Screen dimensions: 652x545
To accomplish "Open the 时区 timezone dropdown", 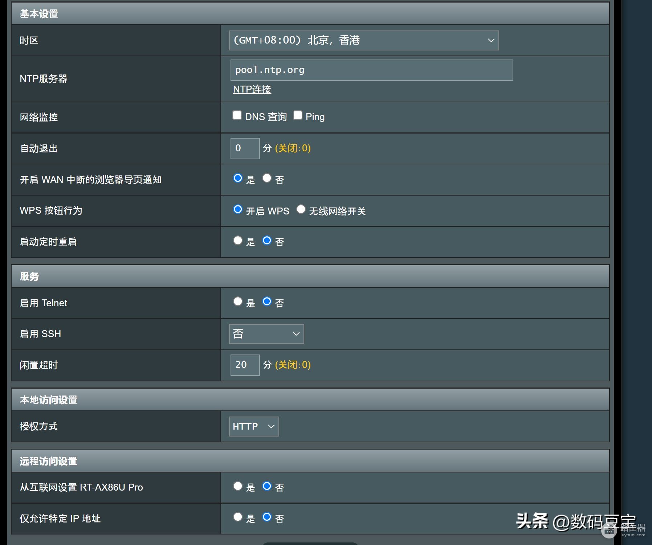I will tap(364, 40).
